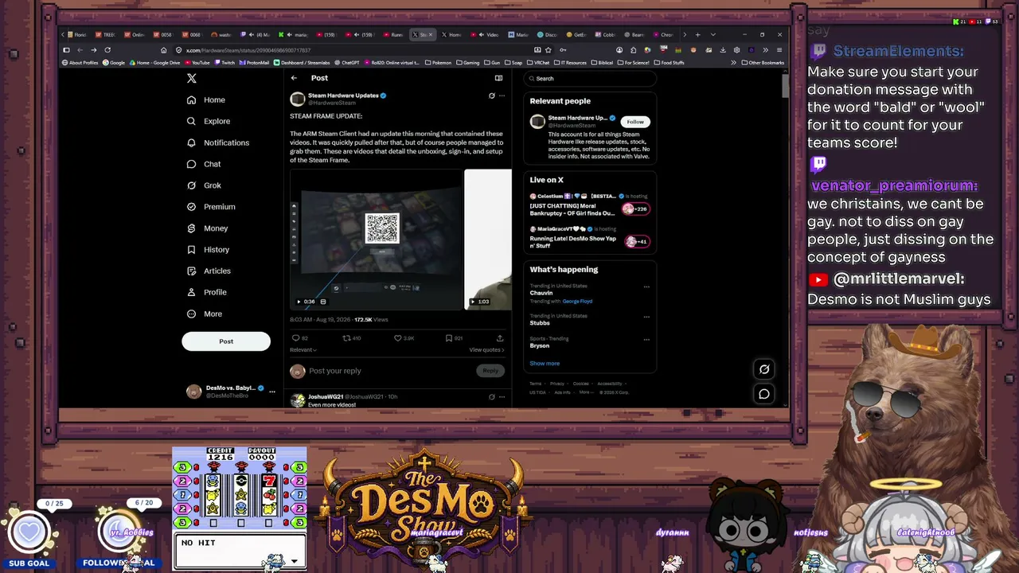Open more options for Stubbs trend
The width and height of the screenshot is (1019, 573).
pos(646,317)
